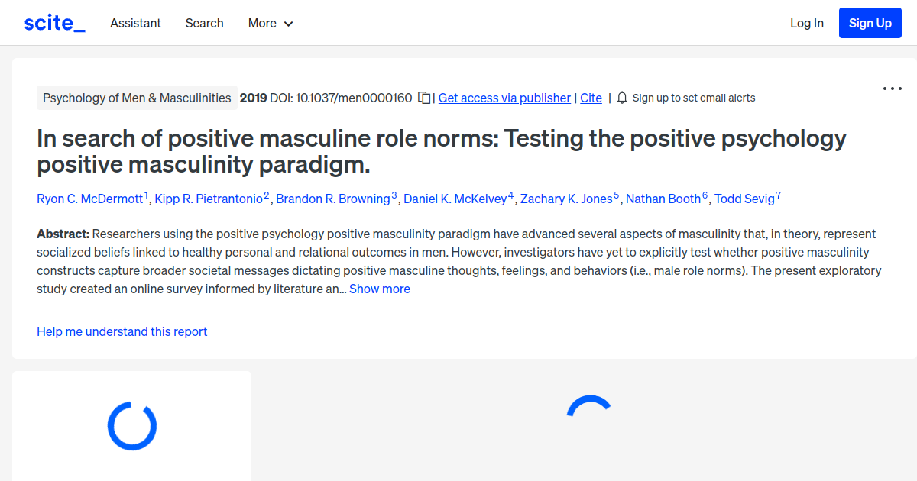Open the Assistant page
The image size is (917, 481).
(135, 23)
